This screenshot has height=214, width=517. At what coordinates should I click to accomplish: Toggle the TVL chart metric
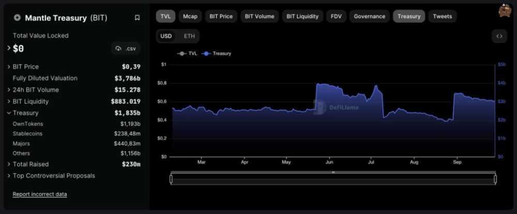pos(165,16)
